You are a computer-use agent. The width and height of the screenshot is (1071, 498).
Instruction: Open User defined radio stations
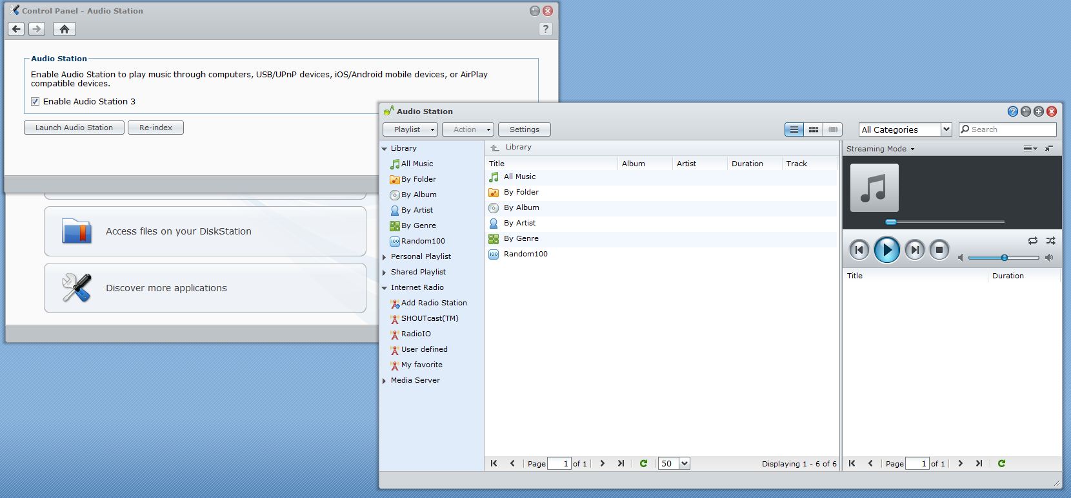[424, 349]
